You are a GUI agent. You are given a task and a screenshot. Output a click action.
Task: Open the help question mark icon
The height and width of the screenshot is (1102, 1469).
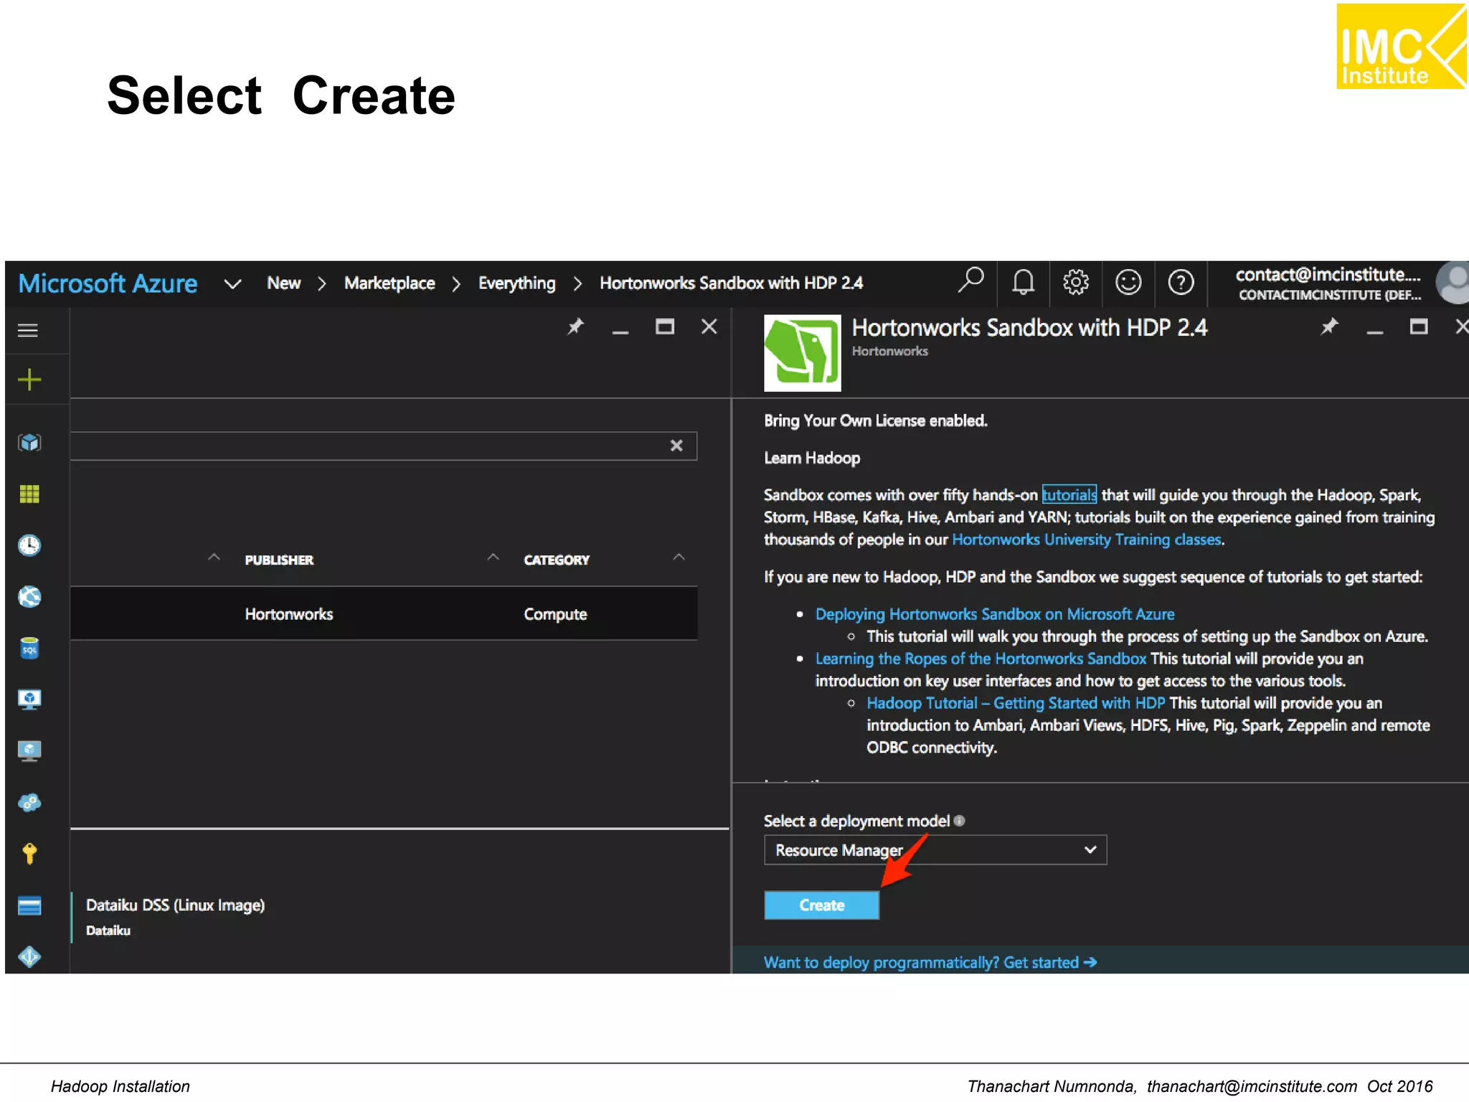pos(1181,282)
